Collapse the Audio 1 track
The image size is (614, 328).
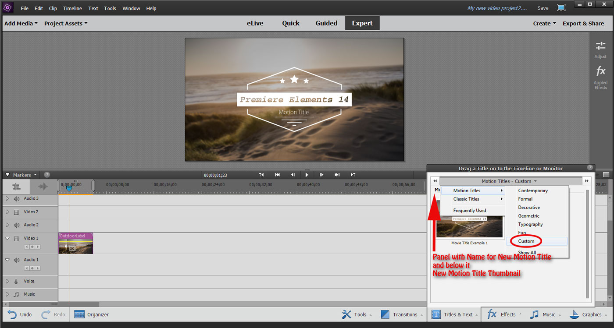point(7,260)
